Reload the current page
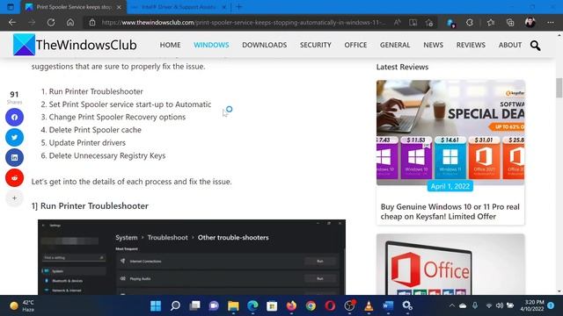 (x=51, y=23)
